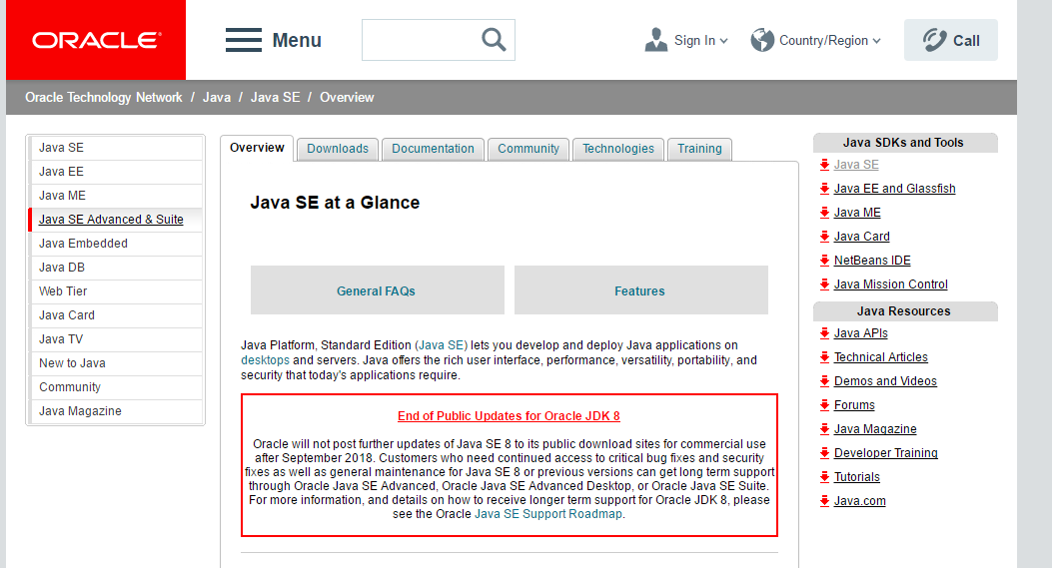Image resolution: width=1052 pixels, height=568 pixels.
Task: Open the Technical Articles link
Action: point(881,357)
